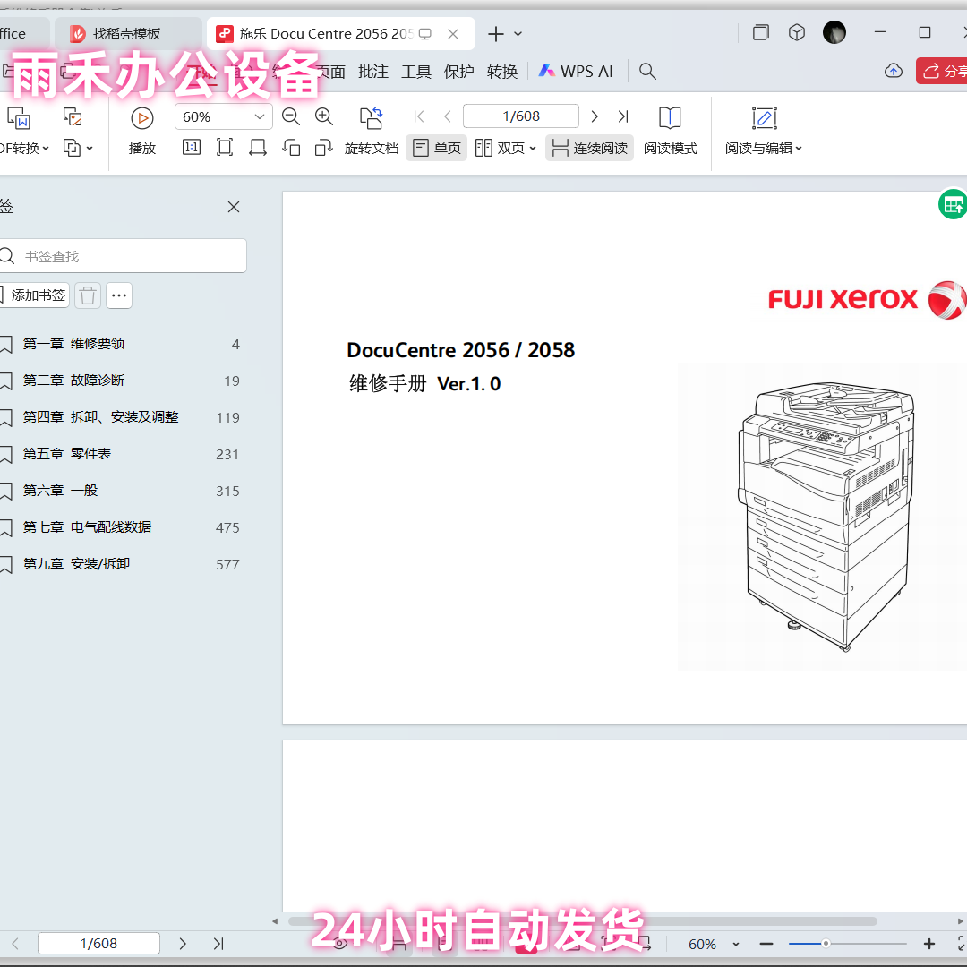967x967 pixels.
Task: Click the zoom out magnifier icon
Action: click(x=290, y=116)
